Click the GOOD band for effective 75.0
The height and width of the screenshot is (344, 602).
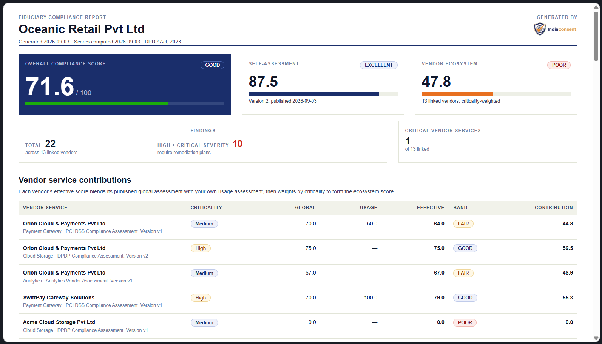(x=465, y=248)
